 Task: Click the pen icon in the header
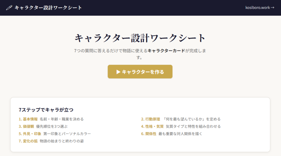click(9, 8)
